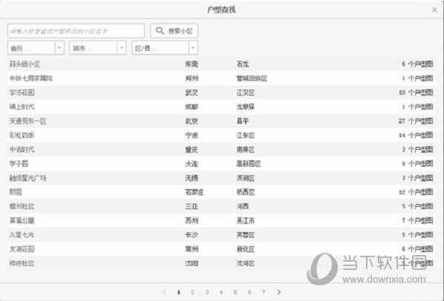Select the 锦上时代 community name
444x301 pixels.
pyautogui.click(x=22, y=107)
